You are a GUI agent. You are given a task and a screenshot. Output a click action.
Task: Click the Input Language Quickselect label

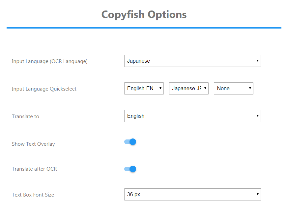coord(44,89)
